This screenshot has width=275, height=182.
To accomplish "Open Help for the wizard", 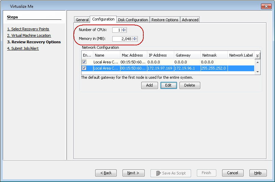I will 258,173.
